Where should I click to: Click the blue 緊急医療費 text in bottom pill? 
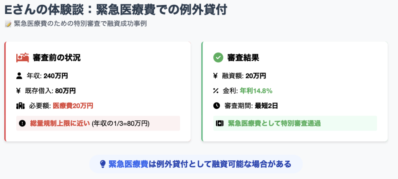coord(128,164)
